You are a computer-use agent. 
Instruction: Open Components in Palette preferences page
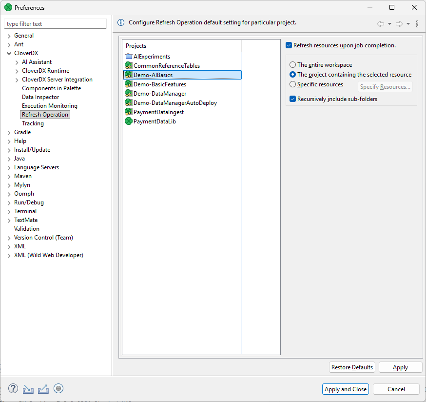coord(51,88)
